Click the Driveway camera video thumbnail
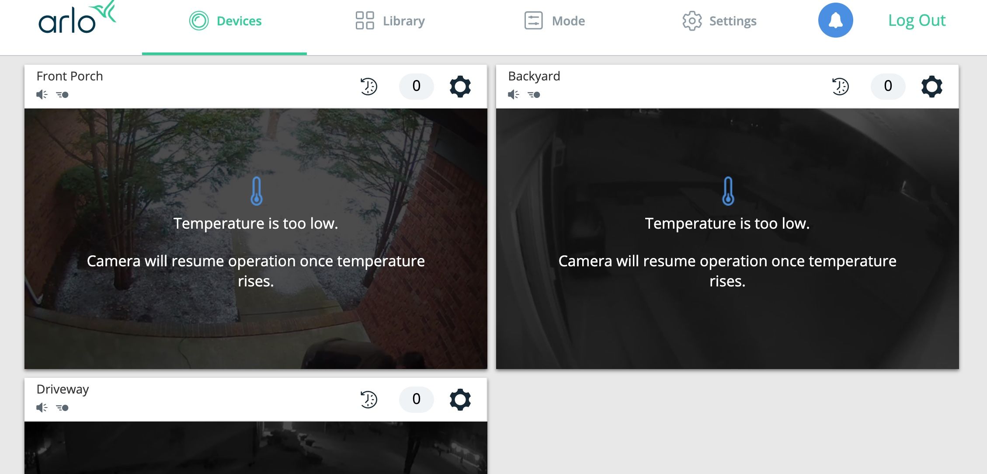Image resolution: width=987 pixels, height=474 pixels. (256, 447)
